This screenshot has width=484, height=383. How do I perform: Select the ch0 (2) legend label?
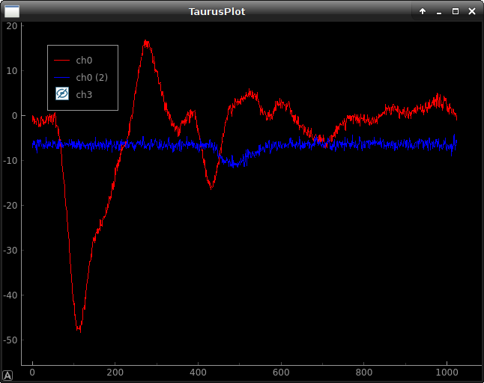pyautogui.click(x=92, y=77)
